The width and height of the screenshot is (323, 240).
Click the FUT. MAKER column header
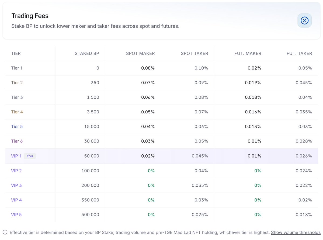tap(248, 53)
